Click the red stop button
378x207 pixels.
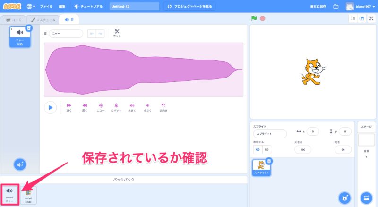(x=262, y=18)
